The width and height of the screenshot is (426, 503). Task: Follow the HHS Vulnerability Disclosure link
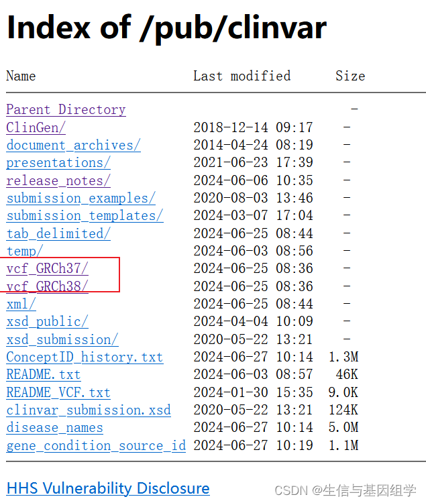tap(108, 488)
